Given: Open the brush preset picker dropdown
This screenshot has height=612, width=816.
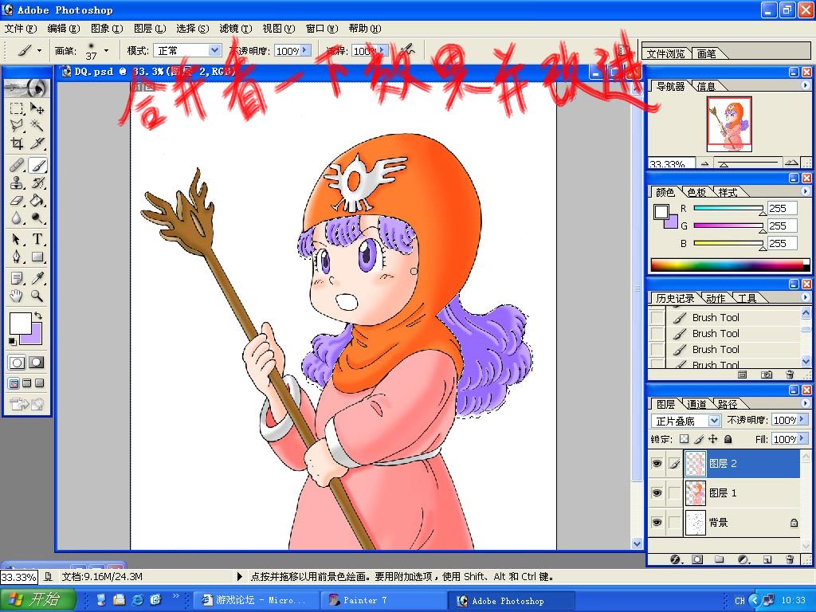Looking at the screenshot, I should pos(106,50).
